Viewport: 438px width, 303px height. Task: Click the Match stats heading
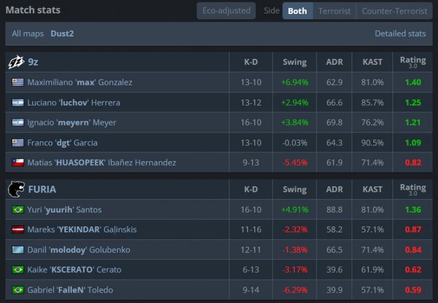pos(33,10)
